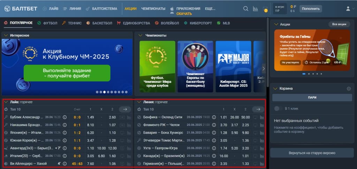Open video stream icon for Южная Корея(ж) row
Screen dimensions: 357x169
pyautogui.click(x=122, y=140)
